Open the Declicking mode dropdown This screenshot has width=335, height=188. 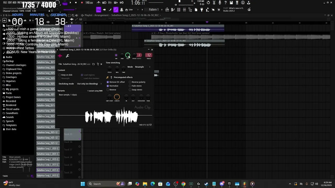[89, 84]
